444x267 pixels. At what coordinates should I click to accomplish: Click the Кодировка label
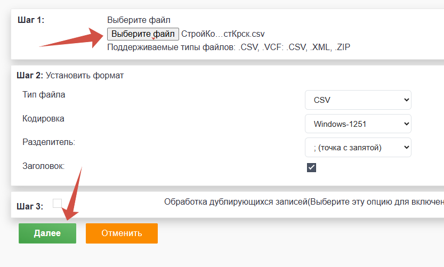coord(43,118)
